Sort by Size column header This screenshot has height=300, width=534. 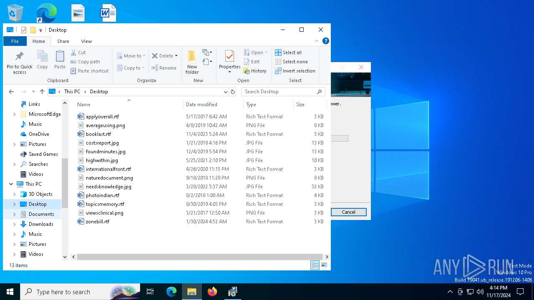click(x=310, y=105)
